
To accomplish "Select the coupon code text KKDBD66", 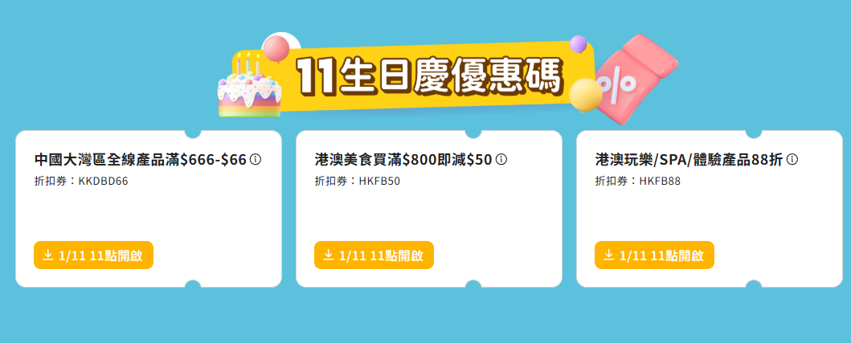I will pos(103,182).
